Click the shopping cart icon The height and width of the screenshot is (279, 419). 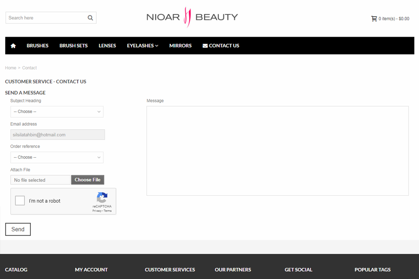coord(374,19)
